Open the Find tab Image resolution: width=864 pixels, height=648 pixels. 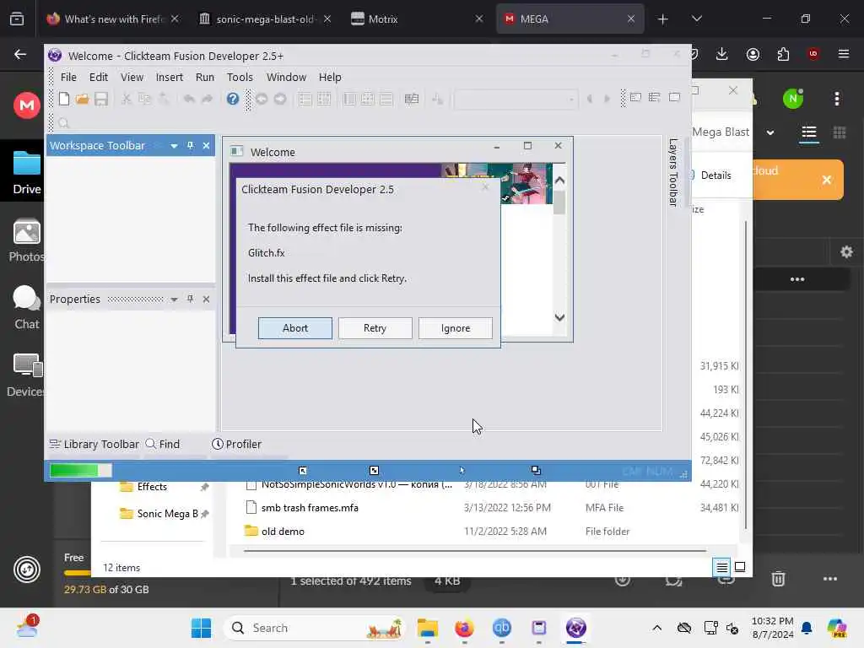[x=163, y=444]
